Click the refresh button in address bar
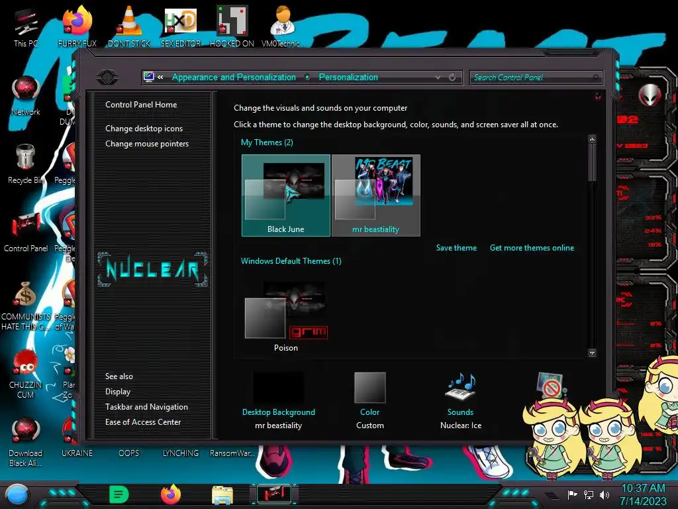This screenshot has height=509, width=678. (x=452, y=78)
